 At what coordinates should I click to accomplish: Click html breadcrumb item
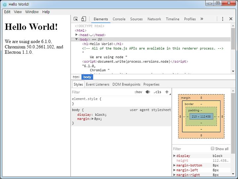pyautogui.click(x=76, y=77)
